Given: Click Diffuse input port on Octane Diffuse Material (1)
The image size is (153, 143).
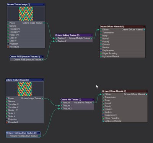Looking at the screenshot, I should 101,30.
